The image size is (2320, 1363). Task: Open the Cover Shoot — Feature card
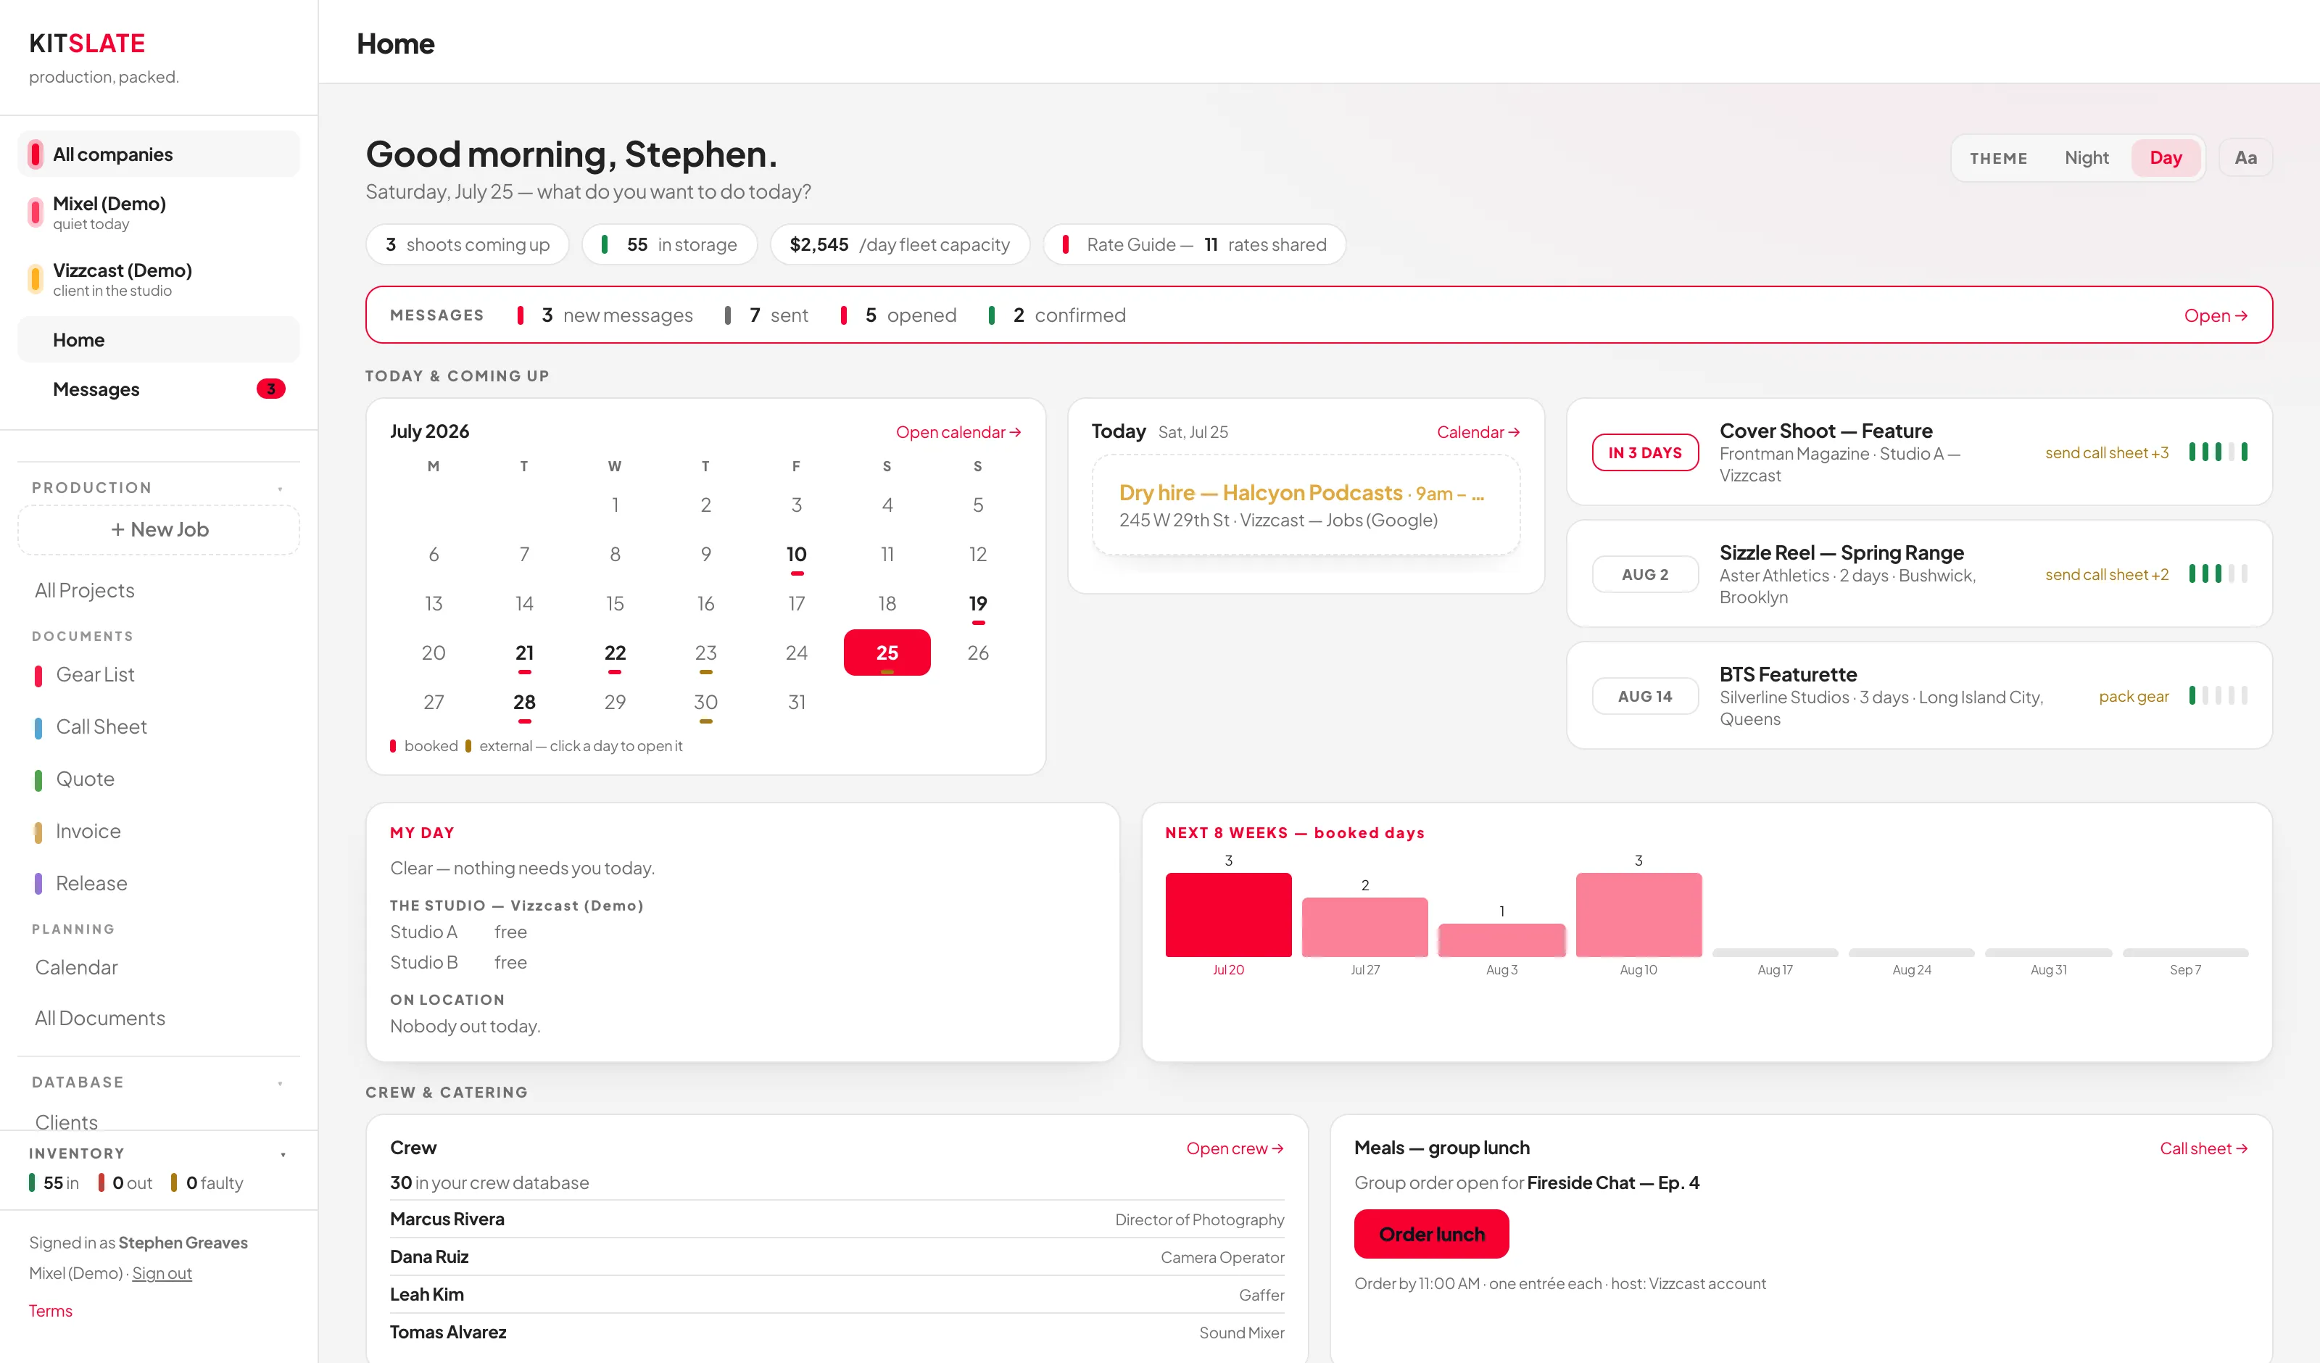click(x=1920, y=452)
